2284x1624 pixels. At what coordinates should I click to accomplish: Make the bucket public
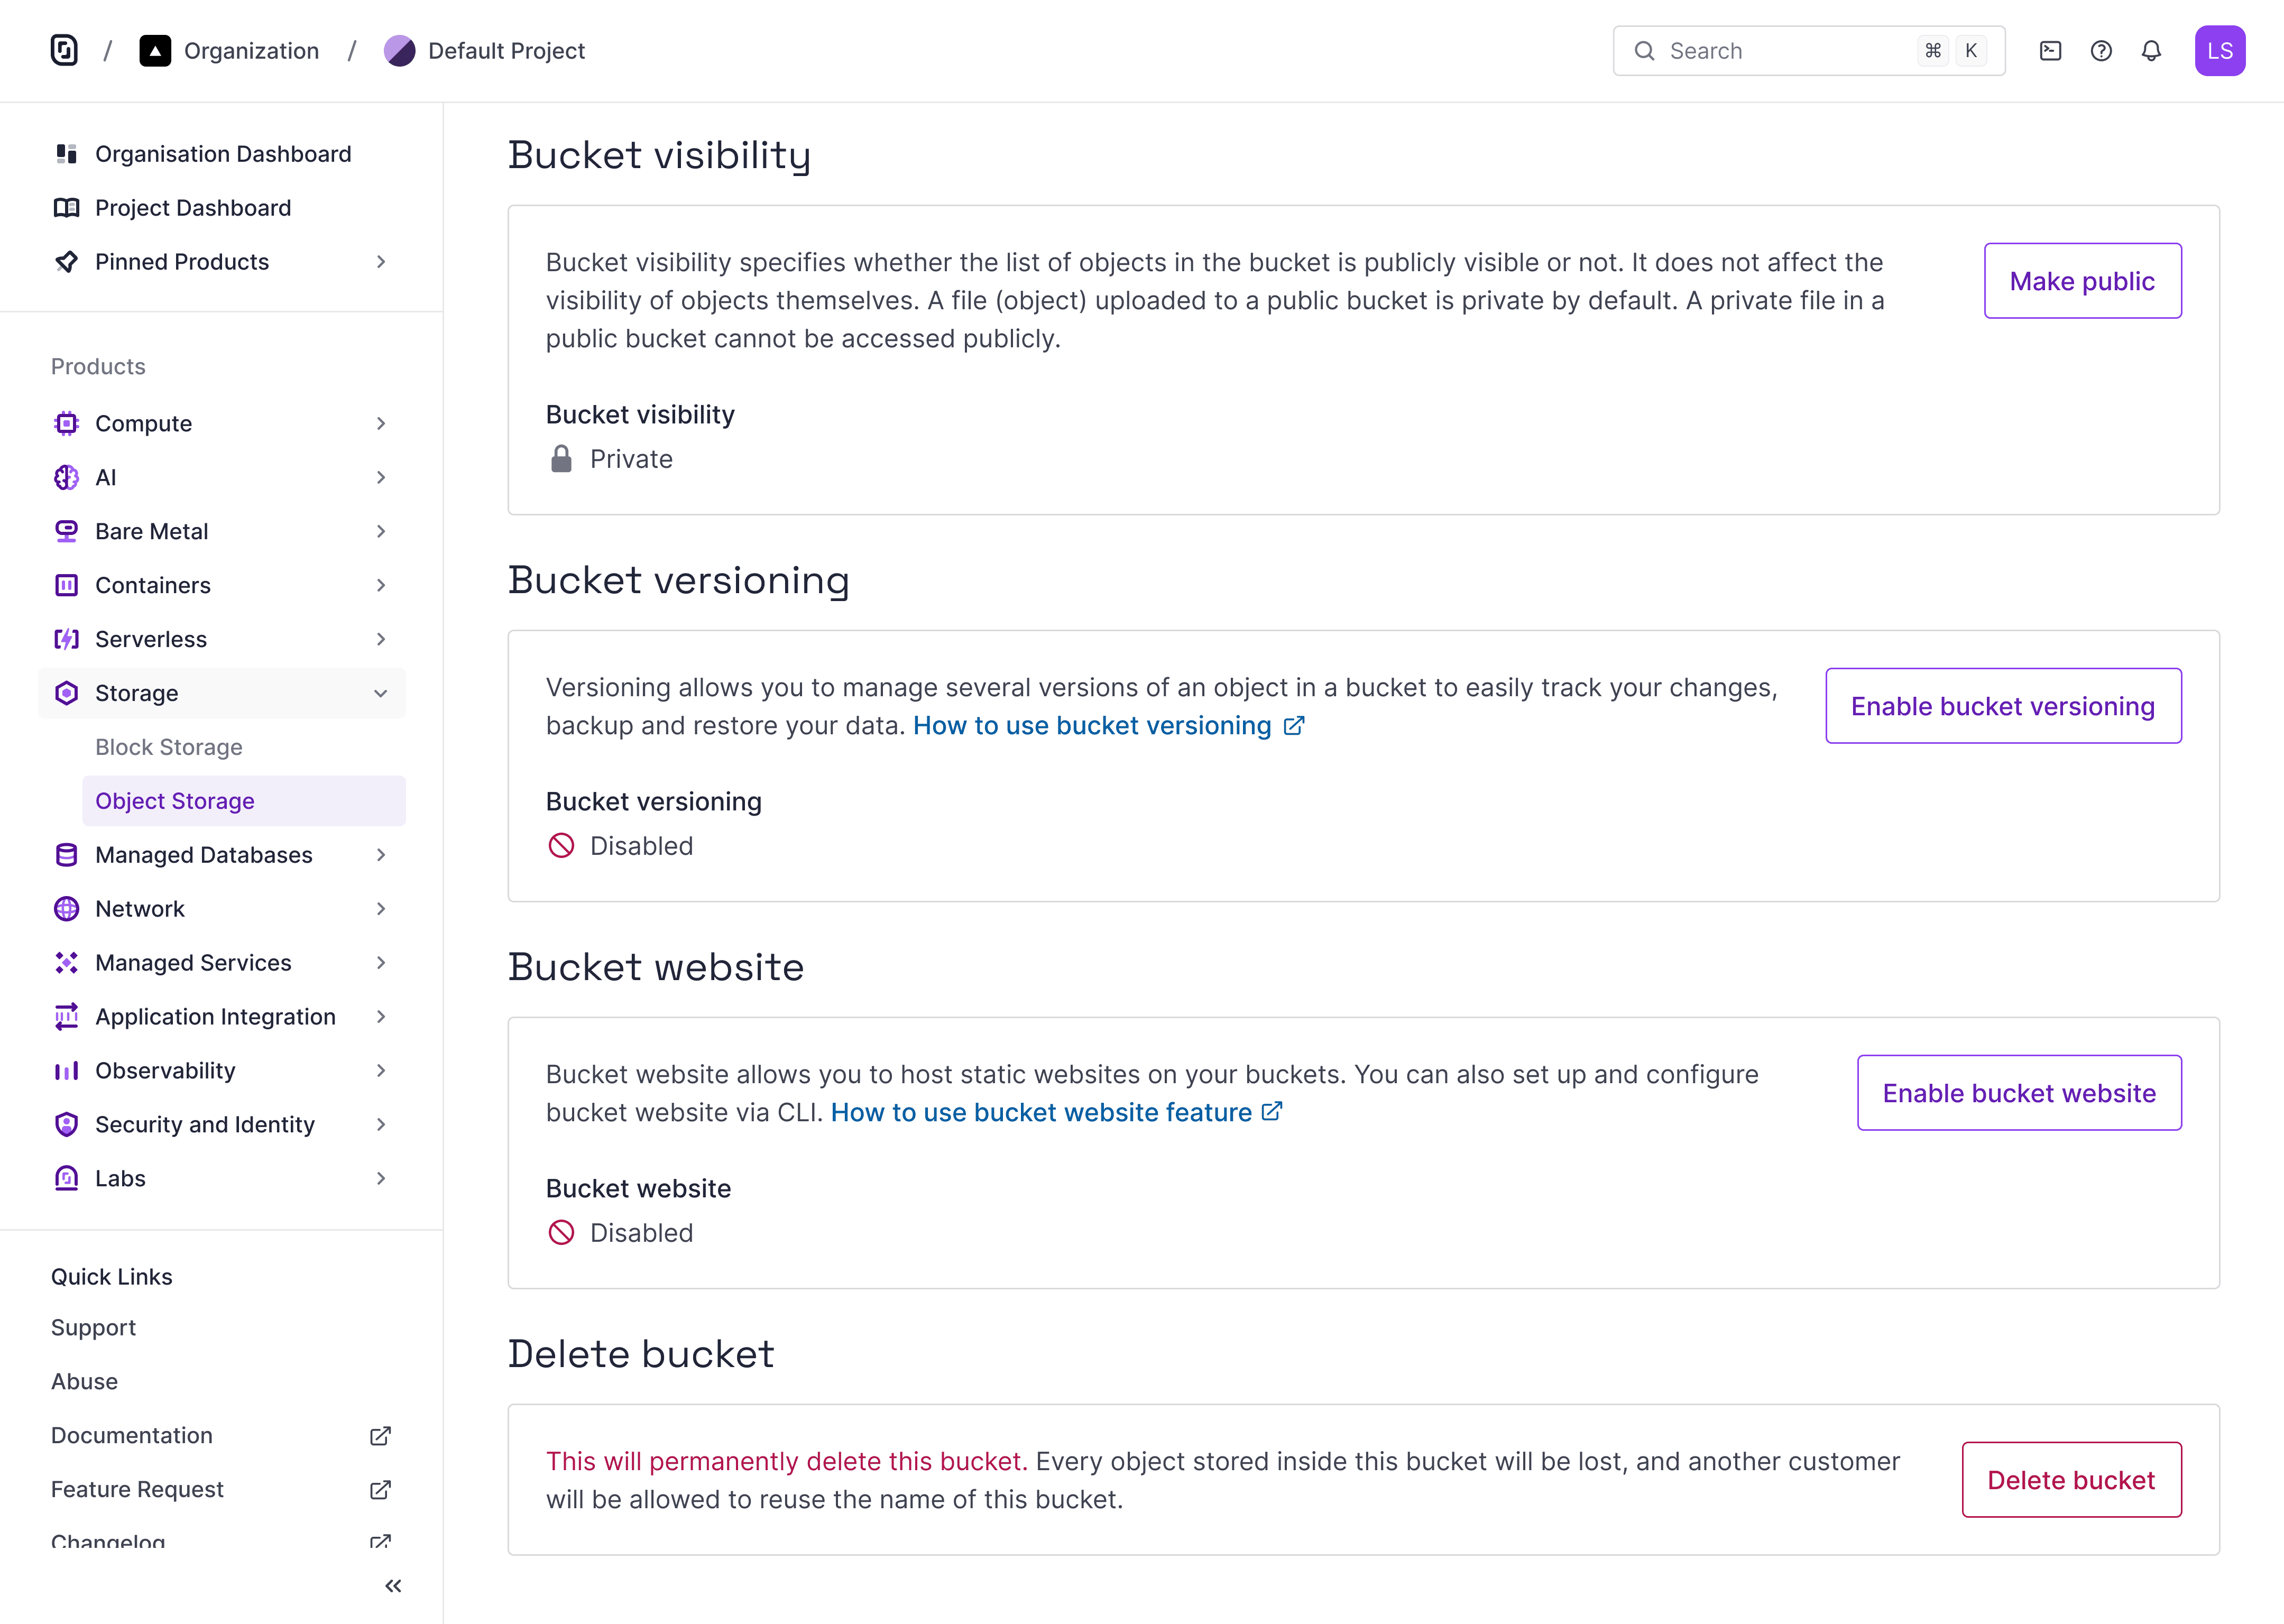click(x=2081, y=281)
